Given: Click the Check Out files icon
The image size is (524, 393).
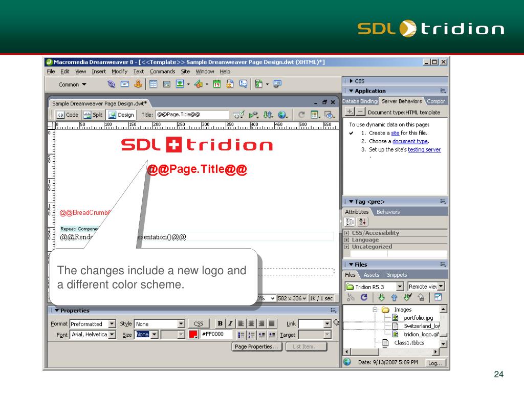Looking at the screenshot, I should click(408, 297).
